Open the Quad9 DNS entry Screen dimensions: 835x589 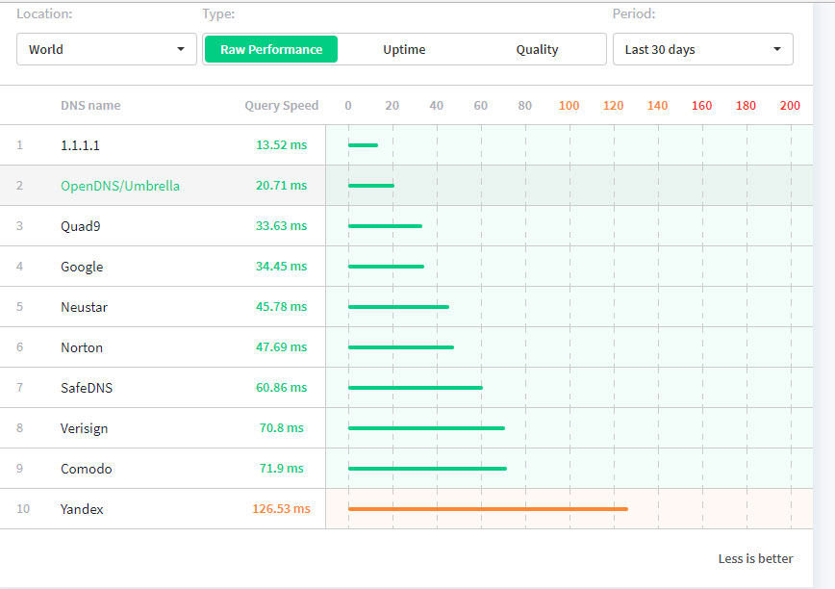click(81, 226)
